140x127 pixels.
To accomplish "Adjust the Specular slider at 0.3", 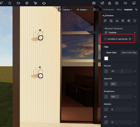I will click(x=121, y=84).
